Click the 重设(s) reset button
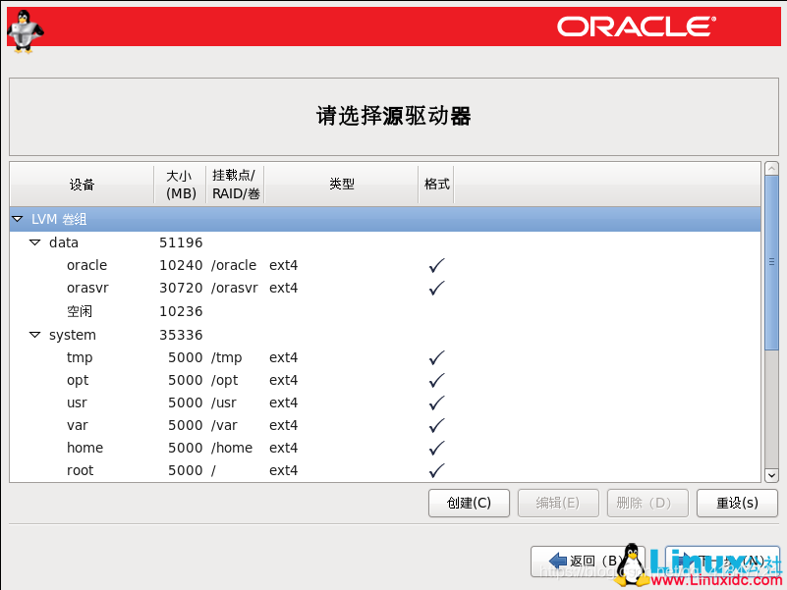The height and width of the screenshot is (590, 787). (x=736, y=503)
